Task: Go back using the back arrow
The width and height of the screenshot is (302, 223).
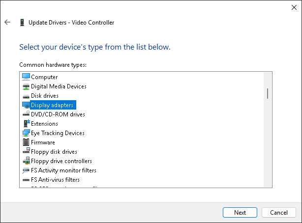Action: click(x=7, y=23)
